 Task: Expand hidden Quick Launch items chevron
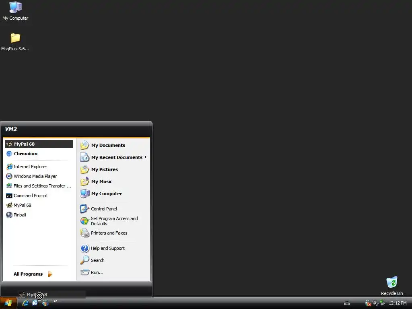56,301
